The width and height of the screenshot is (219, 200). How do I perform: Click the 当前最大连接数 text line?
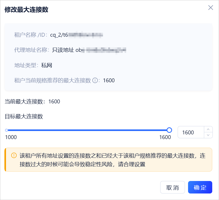pos(33,101)
